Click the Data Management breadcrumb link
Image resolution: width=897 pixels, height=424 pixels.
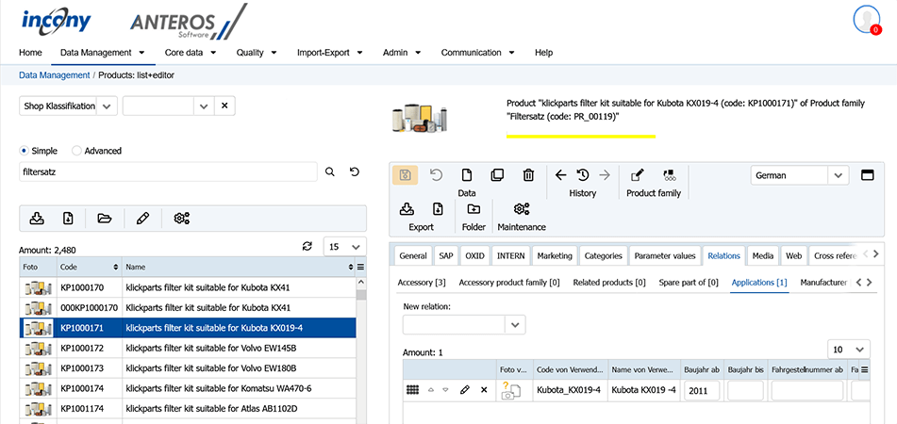click(x=55, y=74)
